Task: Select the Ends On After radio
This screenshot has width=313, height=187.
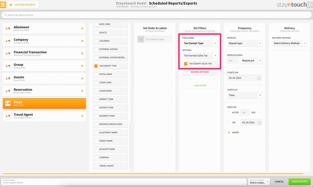Action: 229,113
